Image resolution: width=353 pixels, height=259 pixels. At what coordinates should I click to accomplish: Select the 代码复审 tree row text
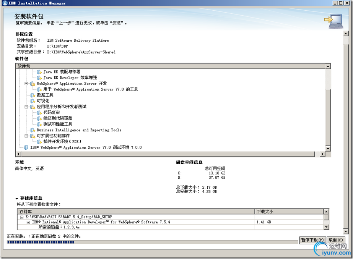(52, 112)
